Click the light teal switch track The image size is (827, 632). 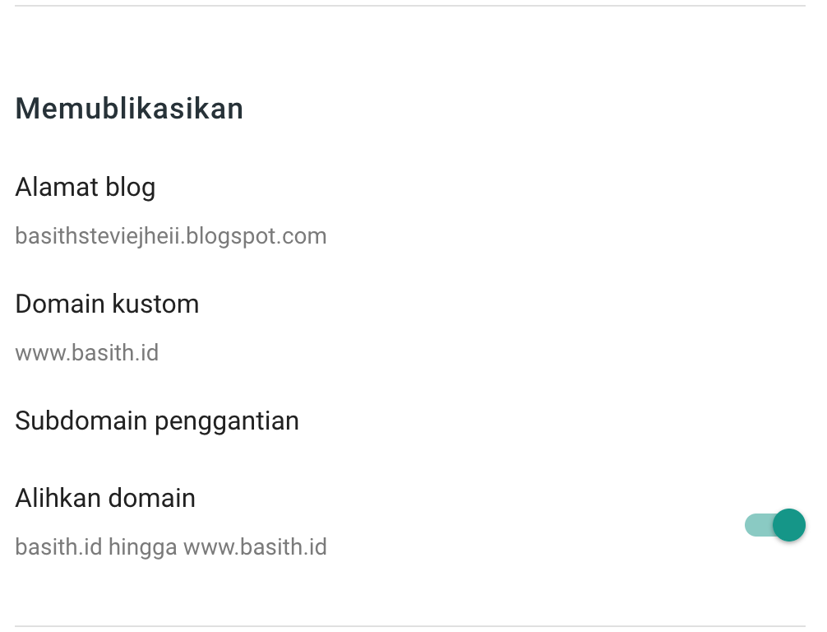[759, 525]
